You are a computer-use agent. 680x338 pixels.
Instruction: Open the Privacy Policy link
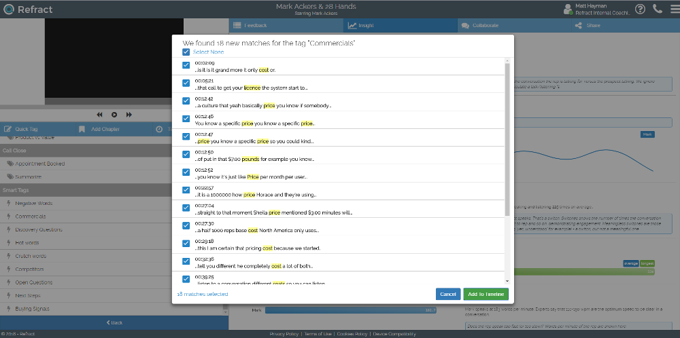tap(284, 334)
